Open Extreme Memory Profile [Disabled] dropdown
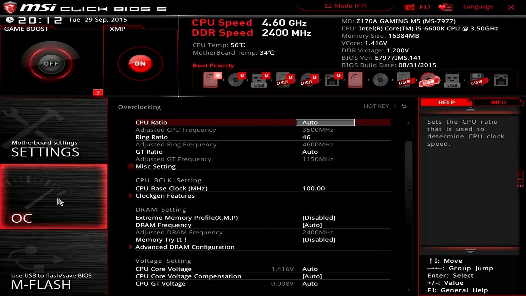 (x=319, y=218)
